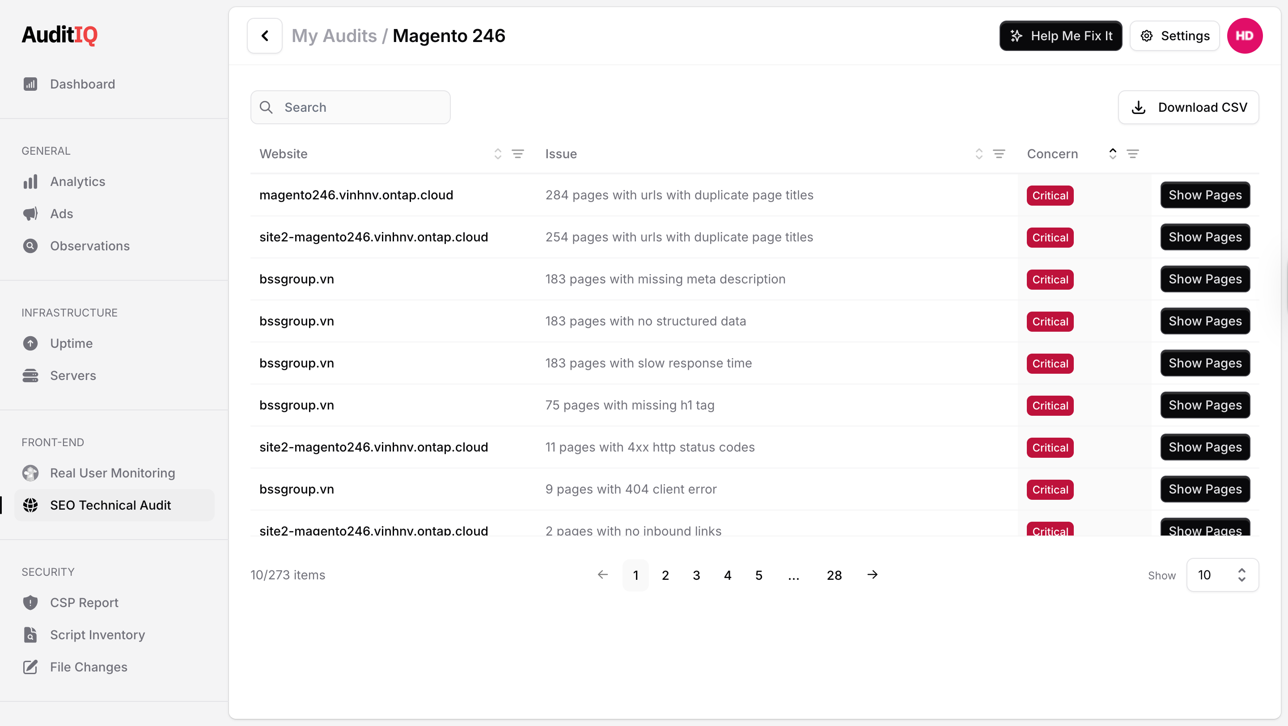Sort by Concern column
1288x726 pixels.
point(1113,154)
